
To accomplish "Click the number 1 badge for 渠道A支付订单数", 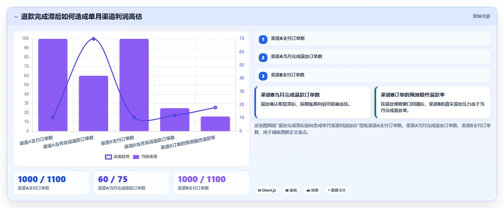I will (x=263, y=39).
